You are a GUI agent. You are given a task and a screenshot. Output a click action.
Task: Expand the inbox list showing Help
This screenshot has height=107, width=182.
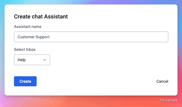[32, 60]
